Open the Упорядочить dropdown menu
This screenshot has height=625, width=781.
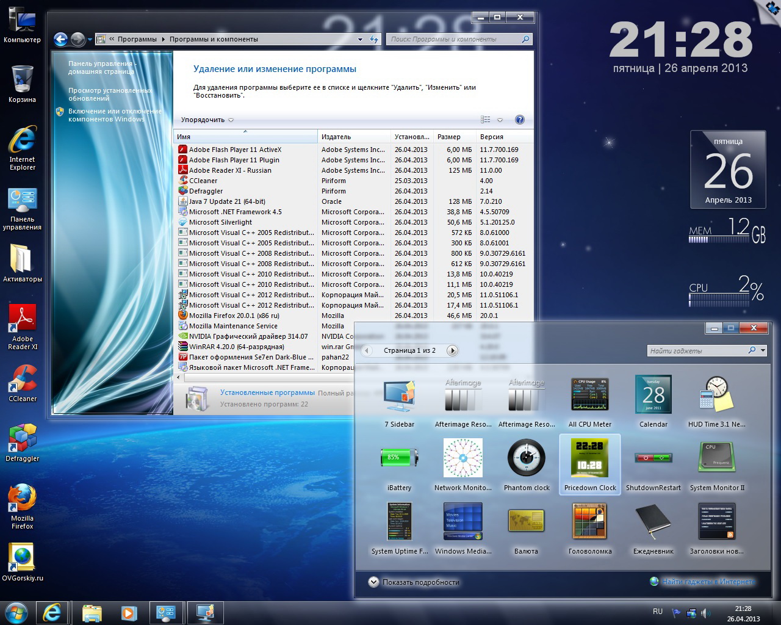point(207,120)
